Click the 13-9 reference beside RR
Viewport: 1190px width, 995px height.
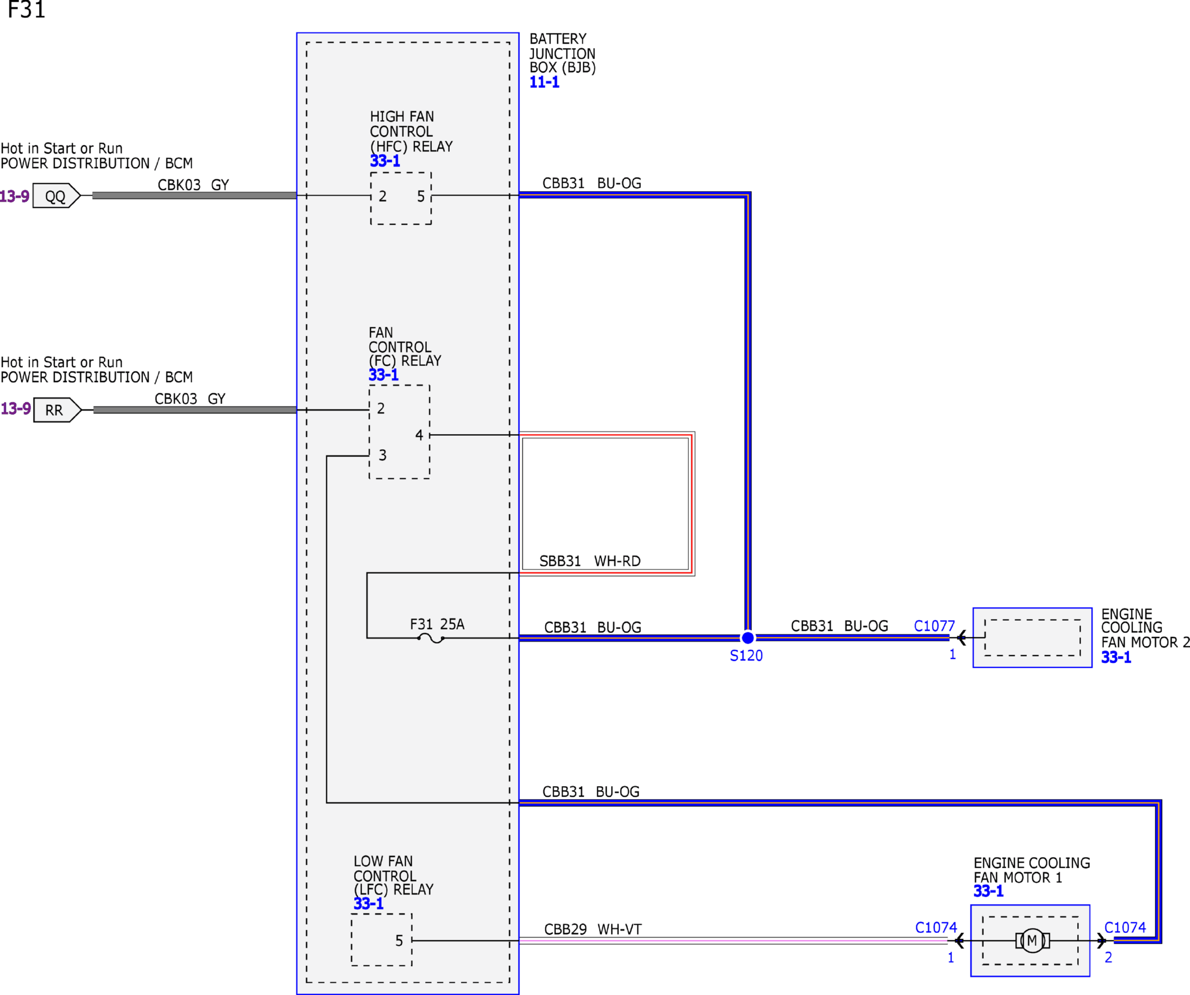pyautogui.click(x=15, y=408)
